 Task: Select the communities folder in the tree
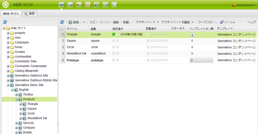(x=23, y=57)
